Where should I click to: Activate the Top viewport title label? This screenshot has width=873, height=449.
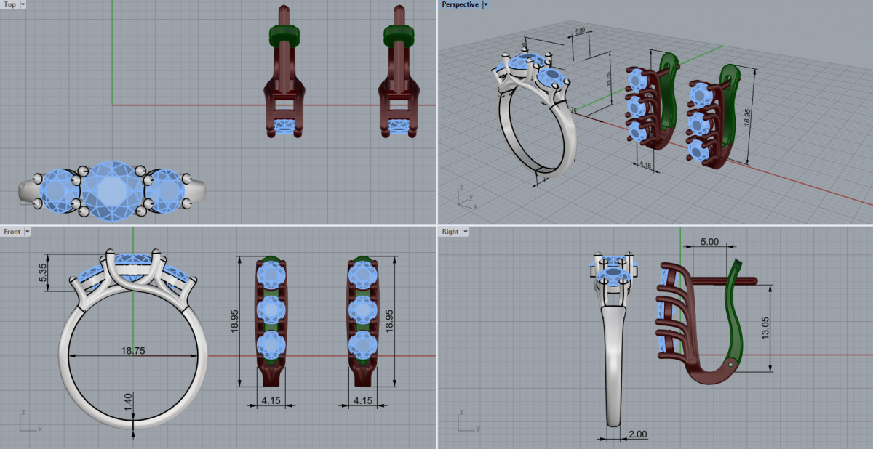point(10,4)
